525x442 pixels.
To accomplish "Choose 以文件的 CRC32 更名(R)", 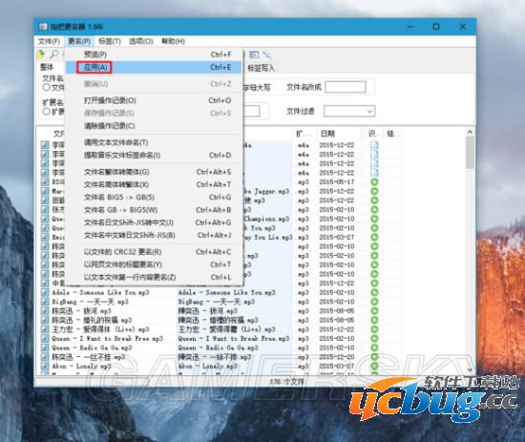I will click(x=154, y=252).
